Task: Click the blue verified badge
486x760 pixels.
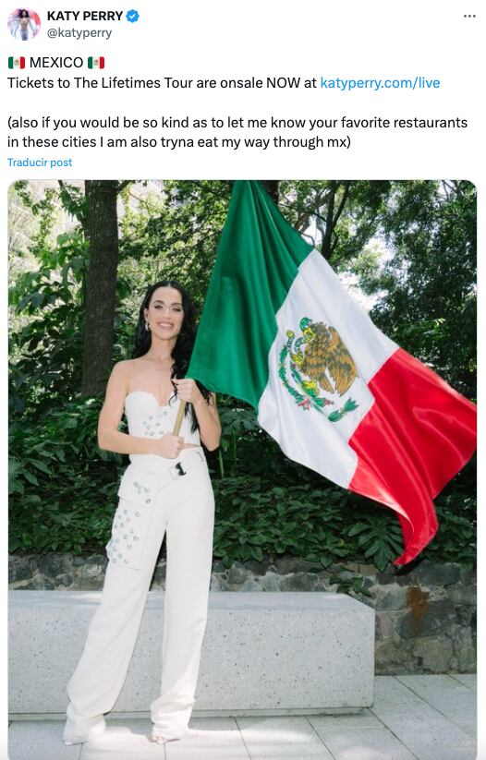Action: (x=132, y=16)
